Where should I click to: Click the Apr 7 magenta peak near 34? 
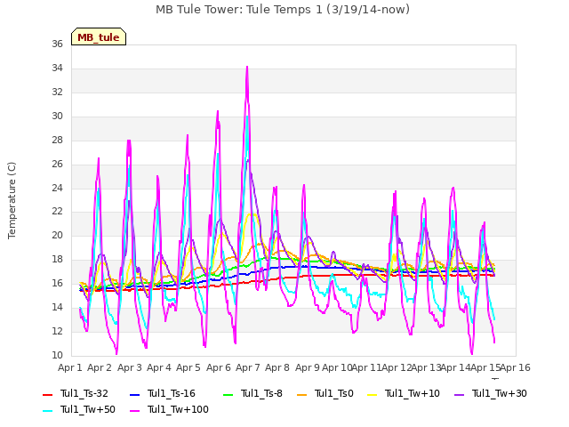tap(247, 68)
